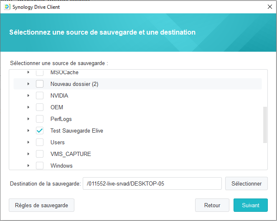Check the Users folder checkbox

point(40,142)
